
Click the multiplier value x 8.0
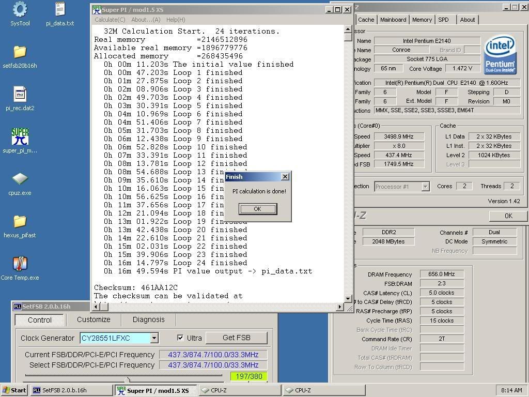coord(399,146)
